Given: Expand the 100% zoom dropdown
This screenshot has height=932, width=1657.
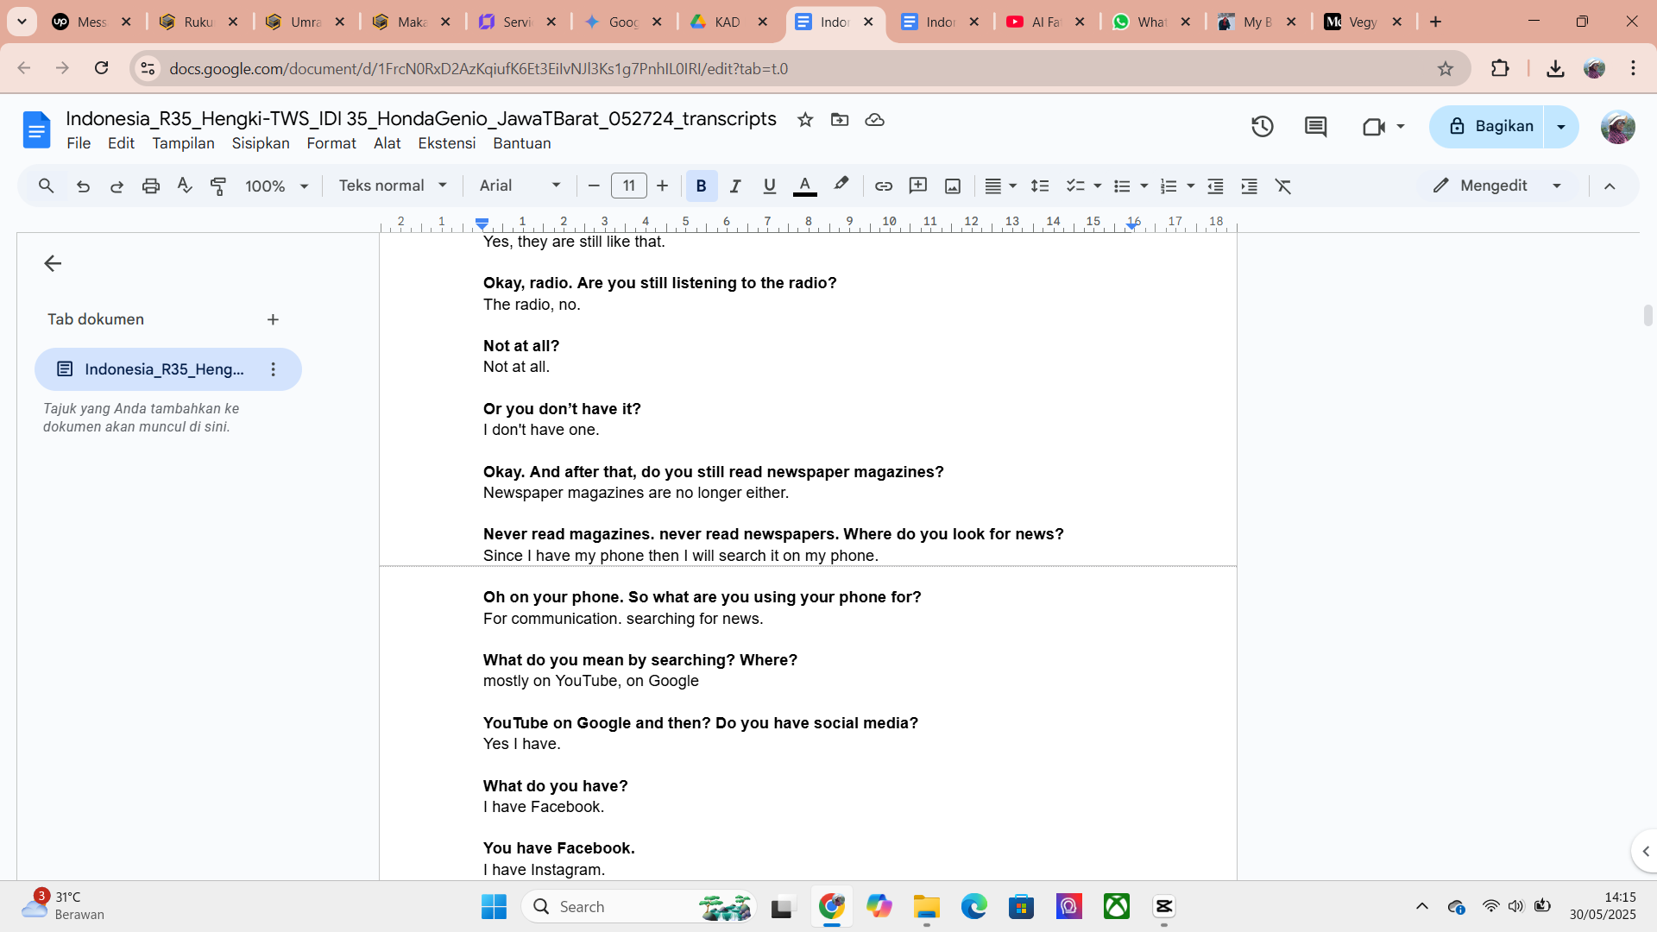Looking at the screenshot, I should [276, 186].
